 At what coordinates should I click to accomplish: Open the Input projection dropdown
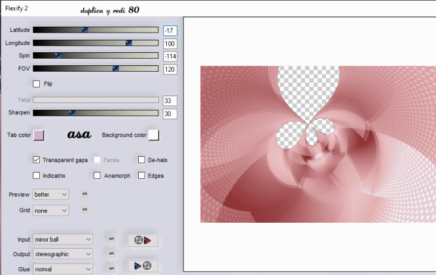(x=63, y=240)
